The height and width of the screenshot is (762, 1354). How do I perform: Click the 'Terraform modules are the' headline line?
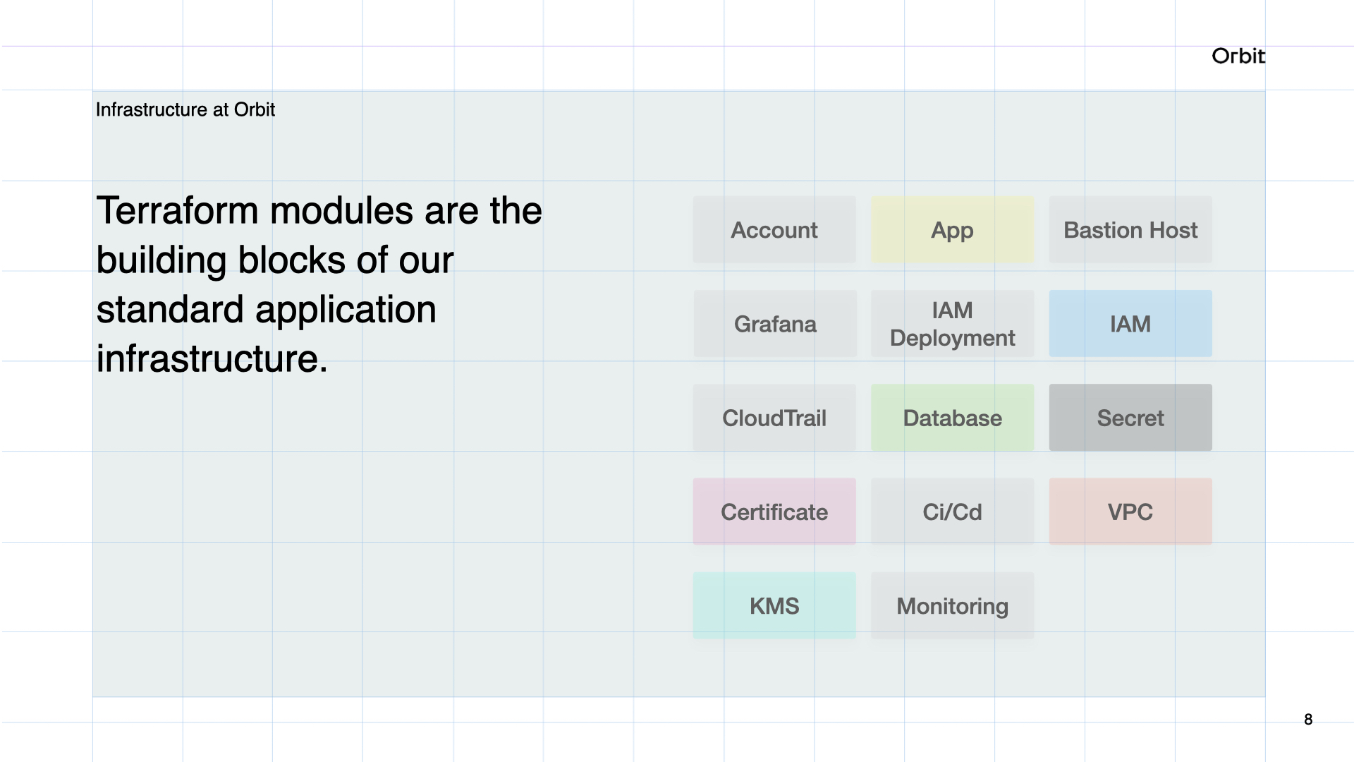point(319,211)
